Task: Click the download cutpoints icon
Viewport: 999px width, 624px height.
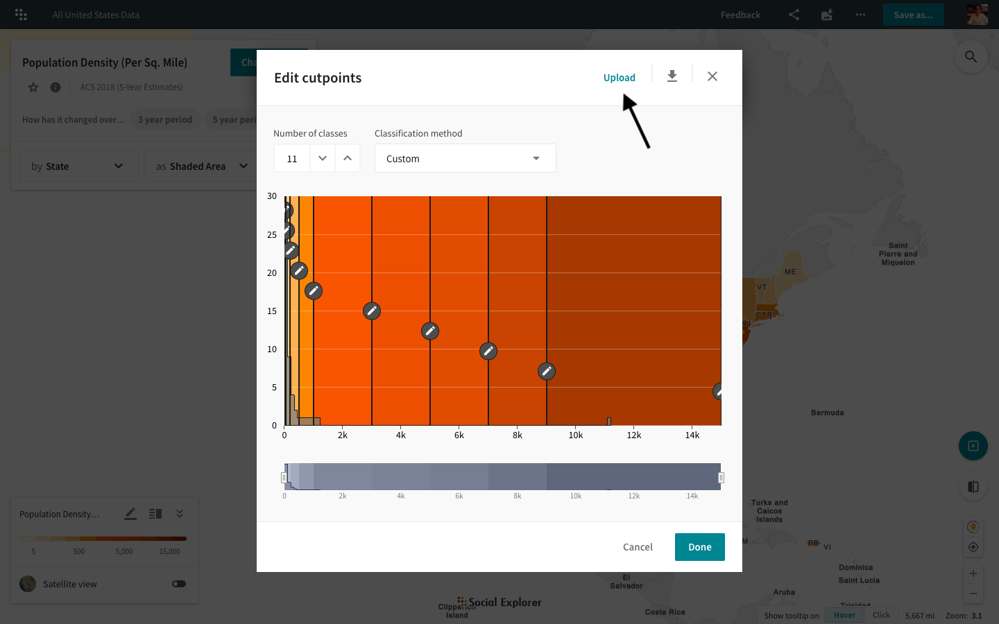Action: [672, 76]
